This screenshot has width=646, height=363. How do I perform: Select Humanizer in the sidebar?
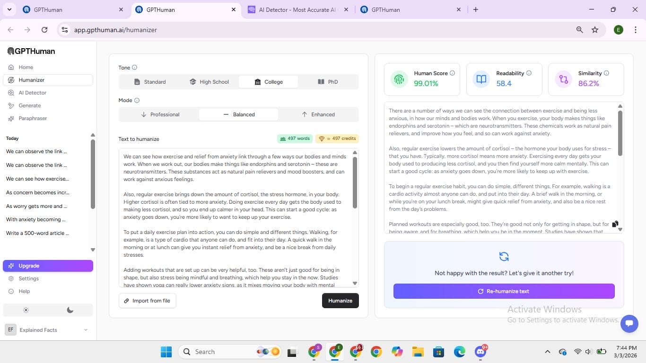pos(48,80)
